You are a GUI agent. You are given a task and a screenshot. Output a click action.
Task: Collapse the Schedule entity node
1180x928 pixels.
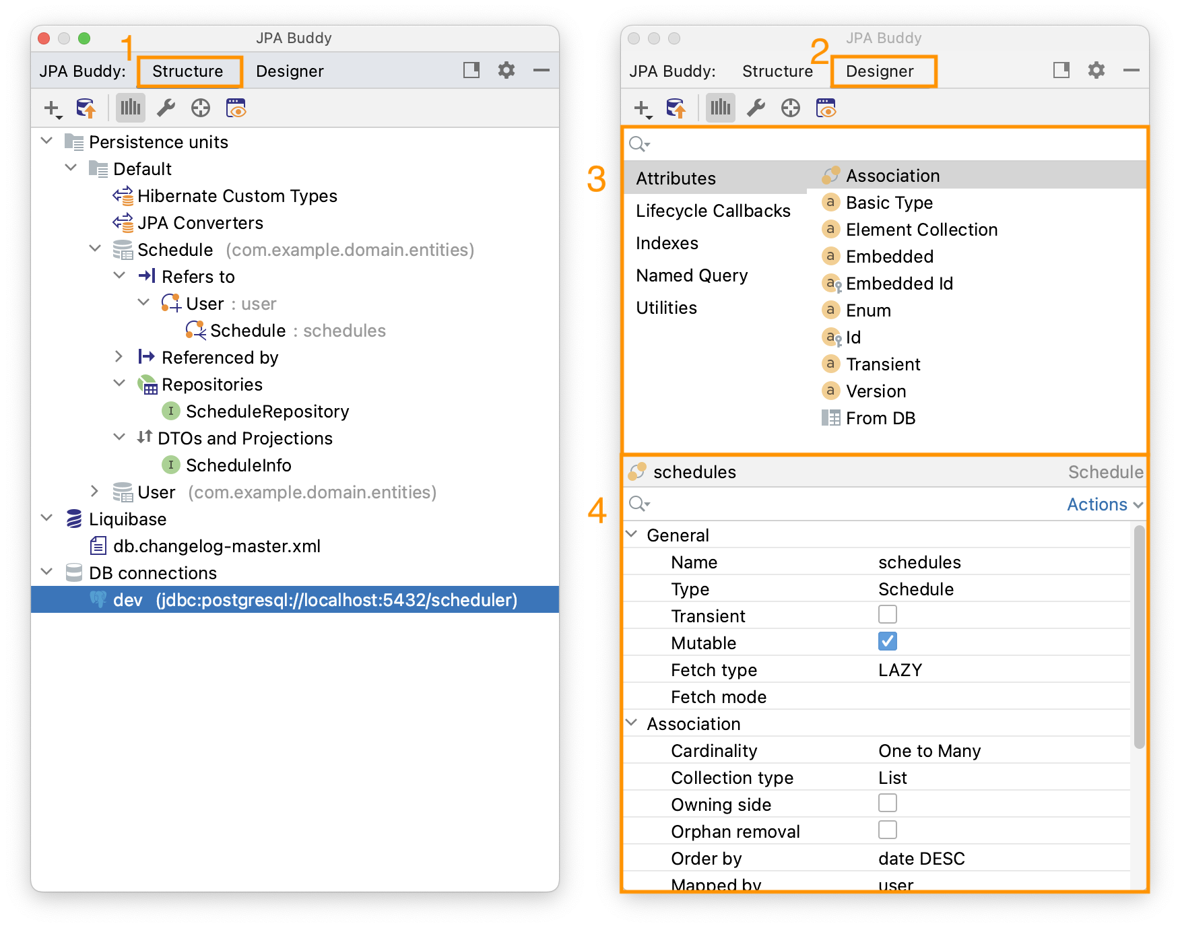pos(96,248)
